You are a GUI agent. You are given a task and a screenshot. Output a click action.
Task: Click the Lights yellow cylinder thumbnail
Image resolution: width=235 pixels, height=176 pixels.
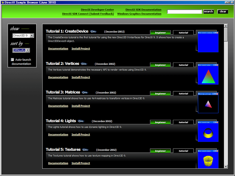208,132
